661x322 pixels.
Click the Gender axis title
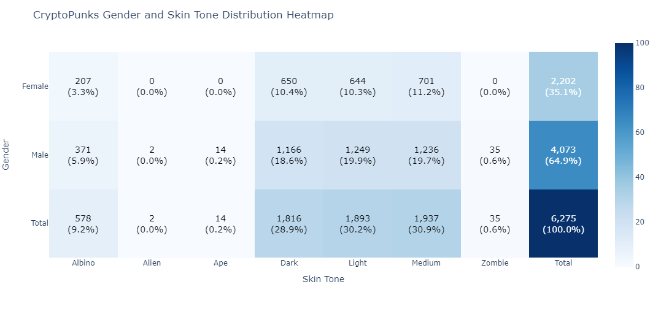pos(7,155)
